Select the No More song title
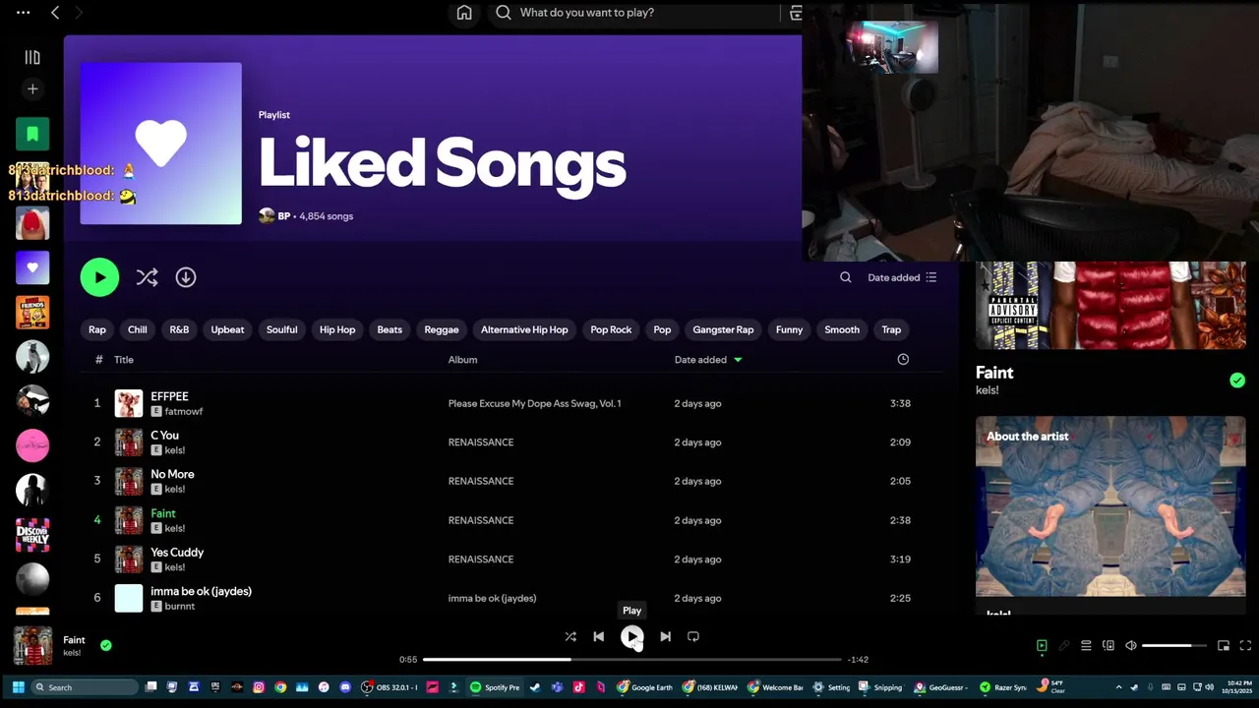 [x=172, y=474]
